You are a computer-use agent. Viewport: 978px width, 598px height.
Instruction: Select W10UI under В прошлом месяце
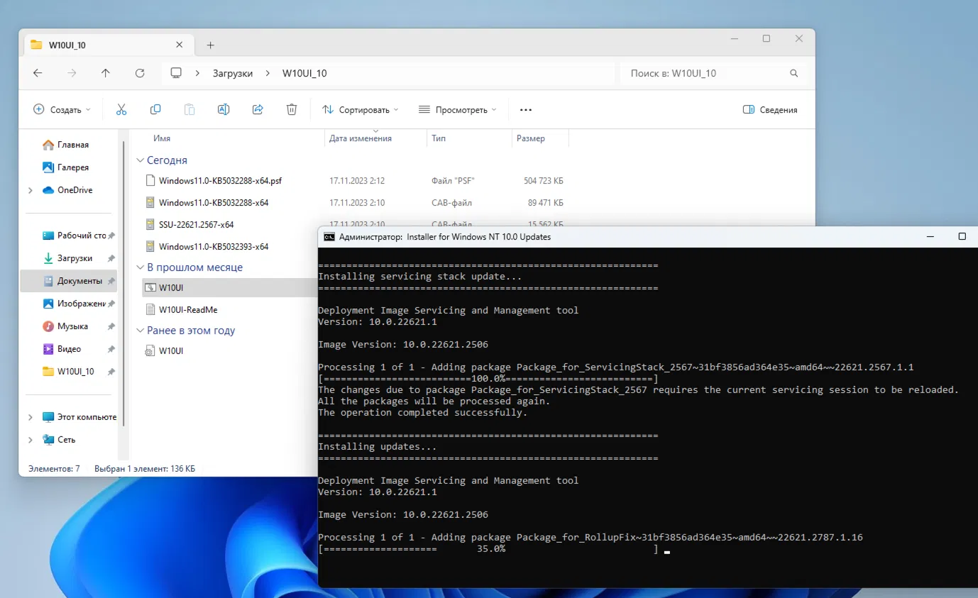(x=171, y=287)
